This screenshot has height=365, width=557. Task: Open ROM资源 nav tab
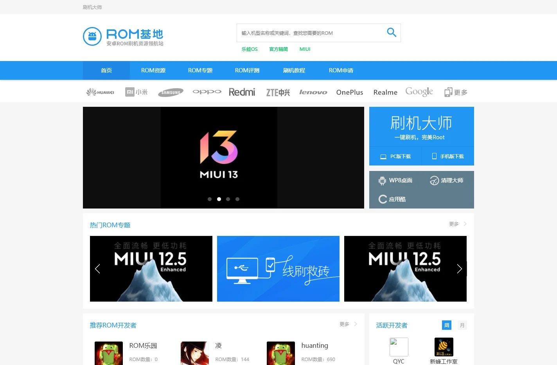point(153,70)
